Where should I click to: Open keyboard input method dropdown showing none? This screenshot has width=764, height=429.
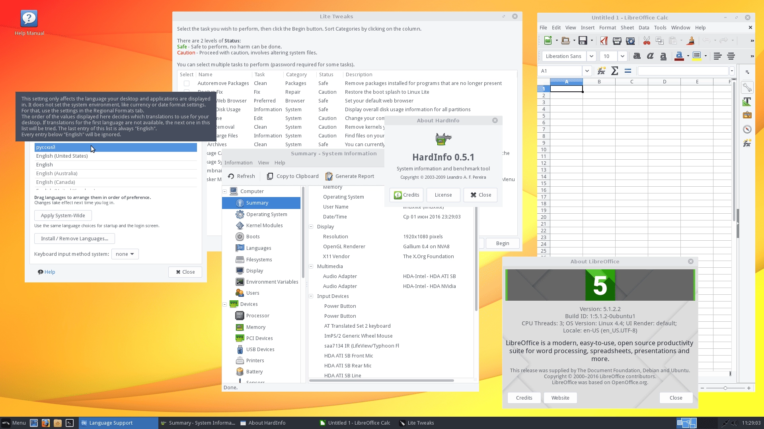pyautogui.click(x=125, y=254)
